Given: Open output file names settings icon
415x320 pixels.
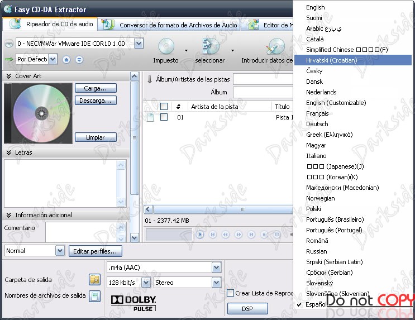Looking at the screenshot, I should coord(94,296).
